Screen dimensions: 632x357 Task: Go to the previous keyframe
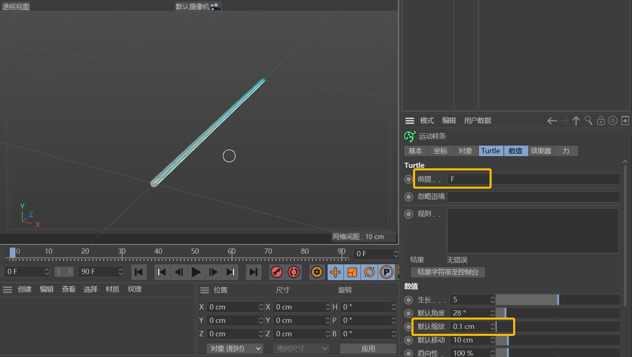[162, 272]
